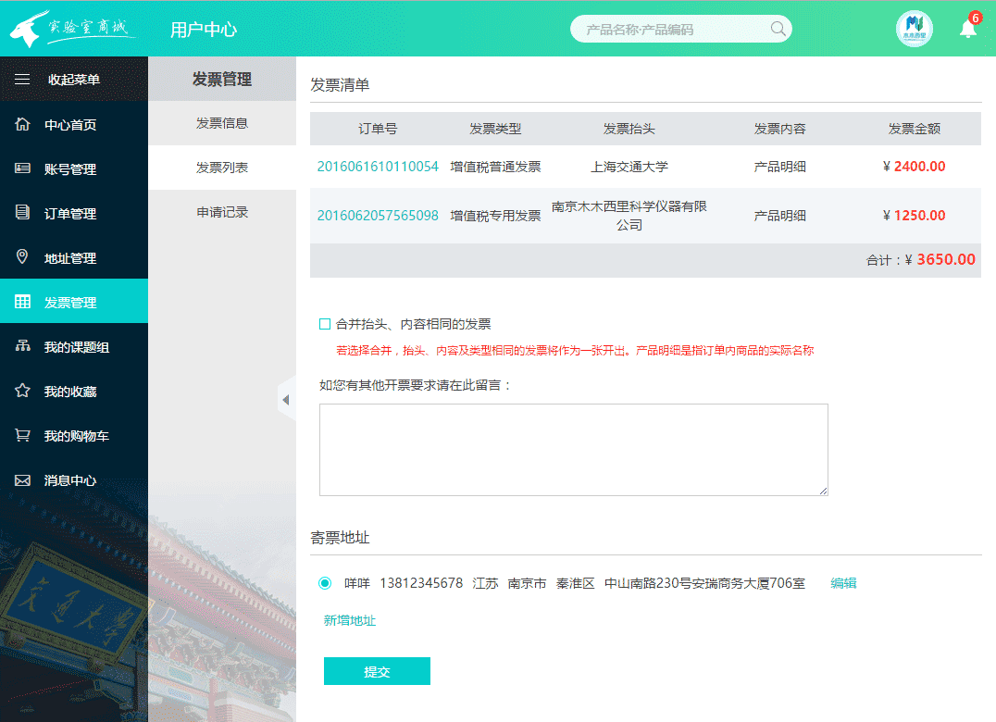Click the grid icon beside 发票管理
The image size is (996, 722).
tap(22, 302)
